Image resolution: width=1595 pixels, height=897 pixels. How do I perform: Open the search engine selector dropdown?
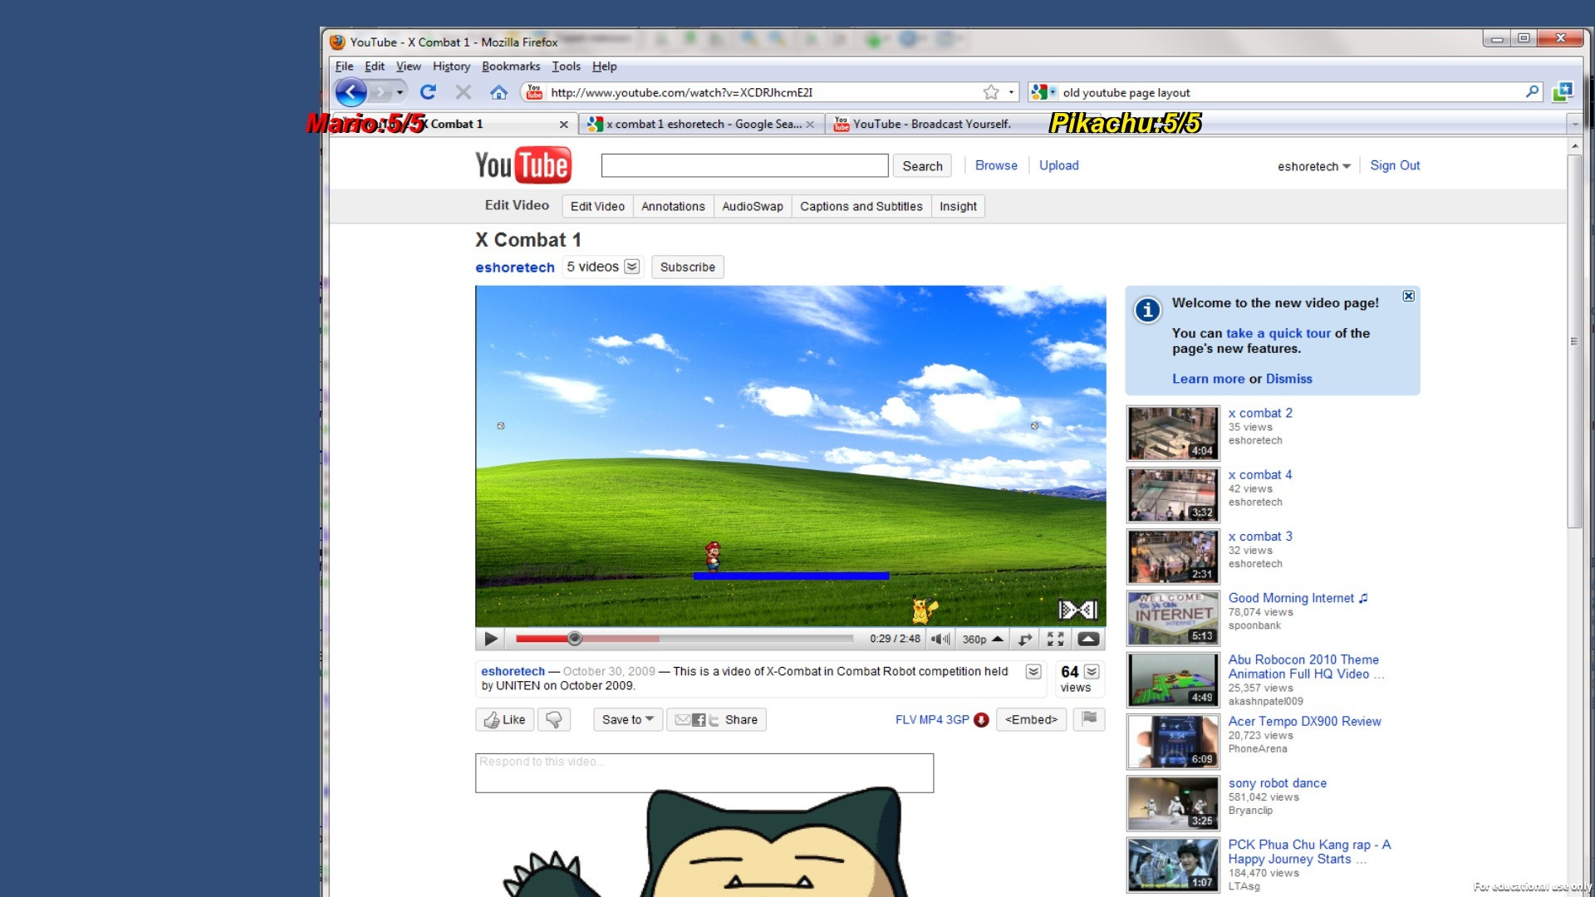tap(1043, 92)
